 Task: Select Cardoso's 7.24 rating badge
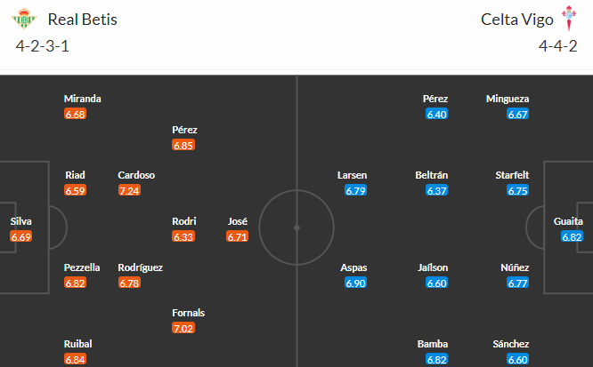(129, 190)
